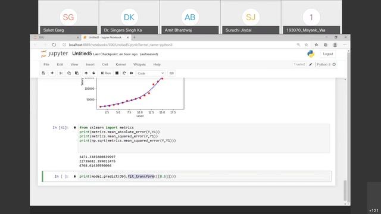381x214 pixels.
Task: Open browser settings and more menu
Action: [345, 45]
